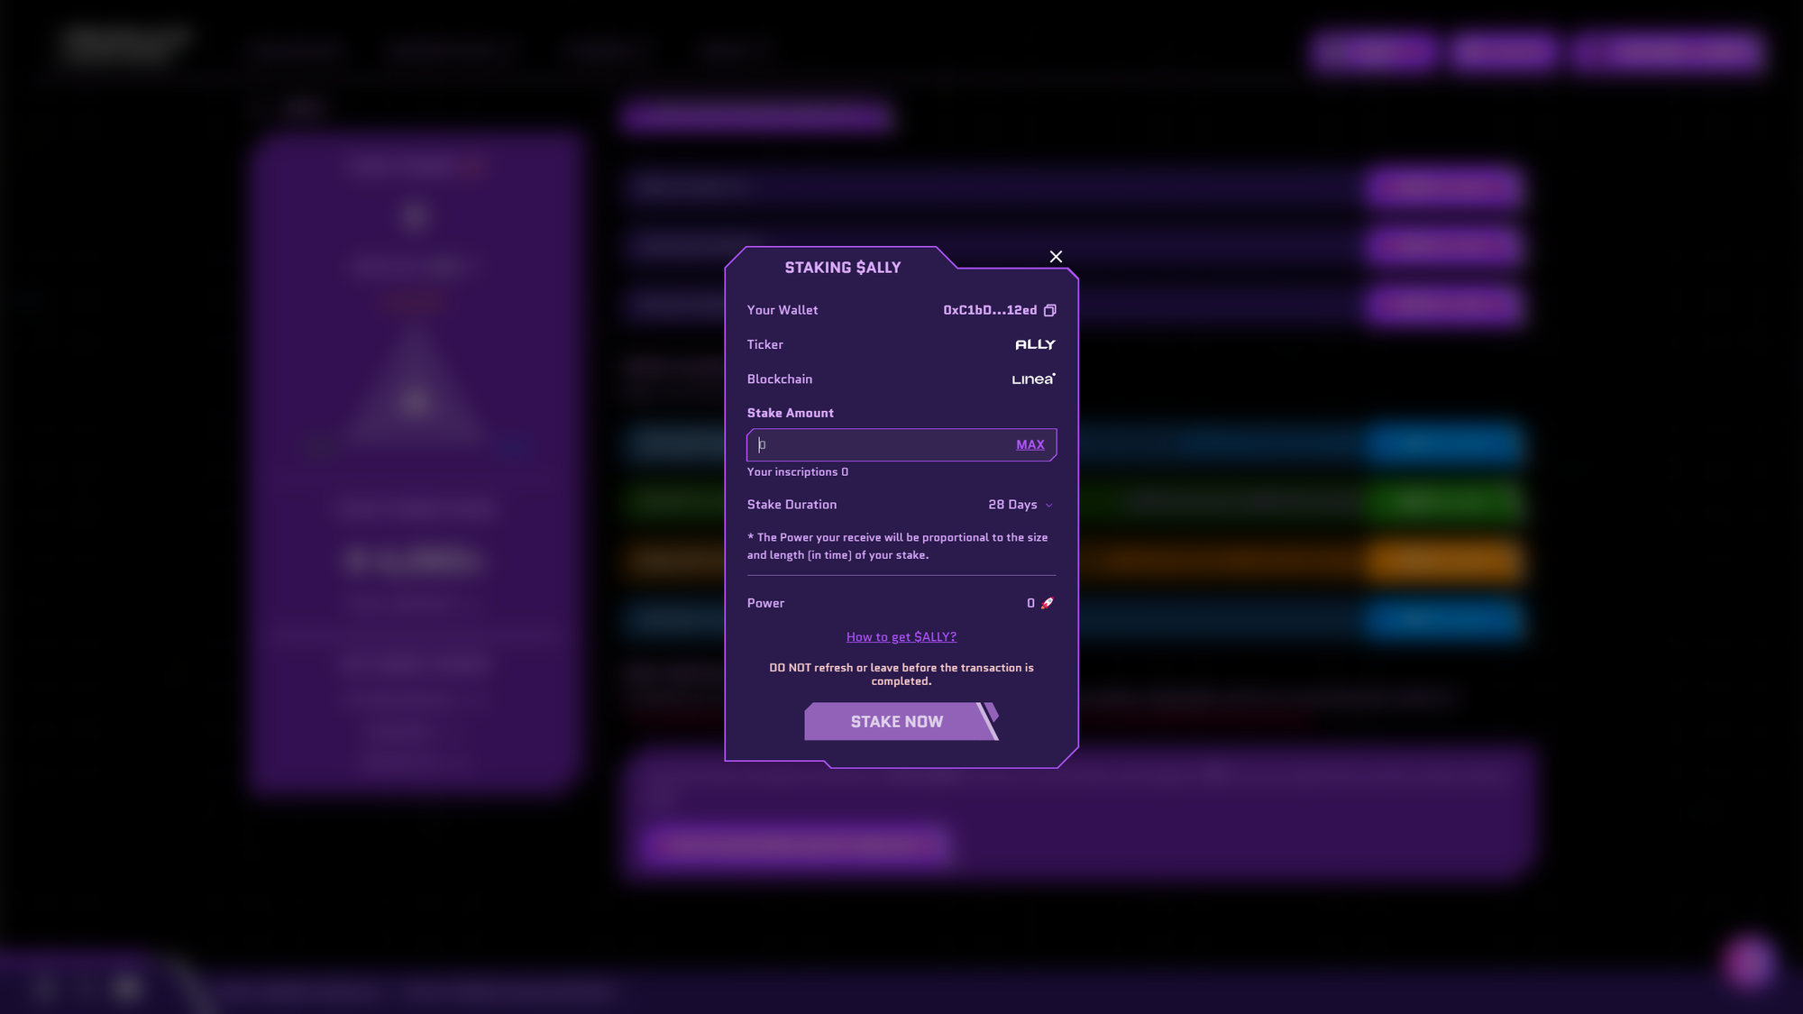Screen dimensions: 1803x1014
Task: Click the rocket icon beside Power
Action: pos(1048,603)
